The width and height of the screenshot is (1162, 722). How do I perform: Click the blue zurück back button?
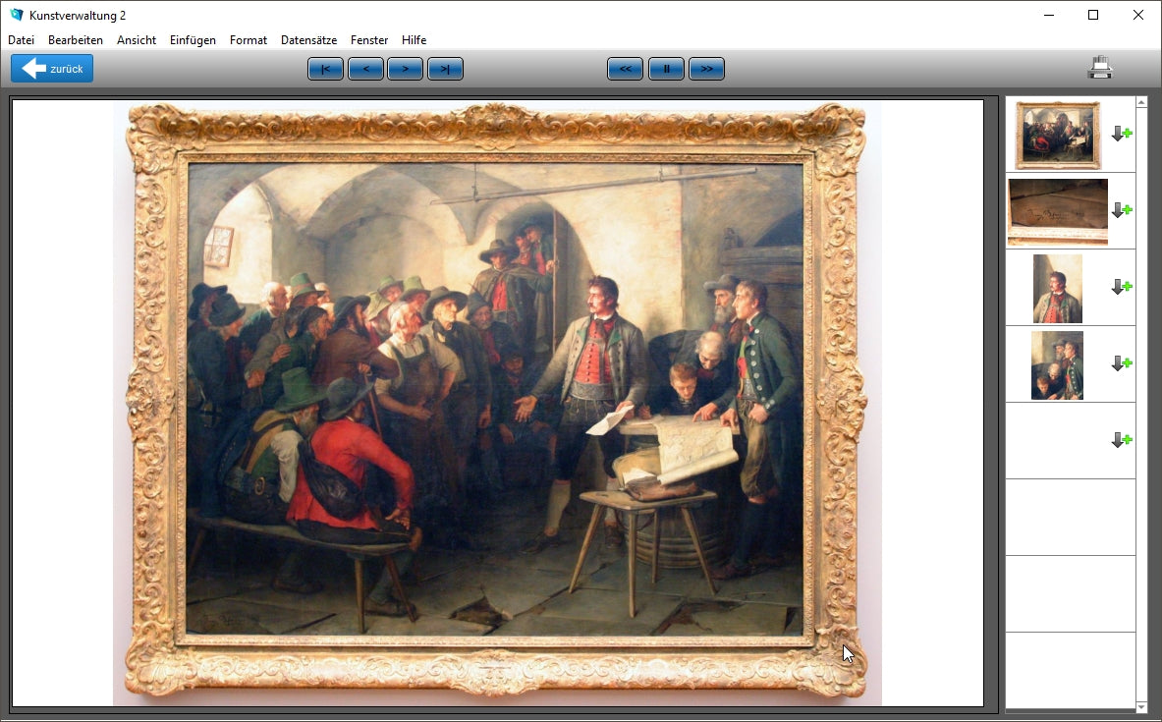52,69
